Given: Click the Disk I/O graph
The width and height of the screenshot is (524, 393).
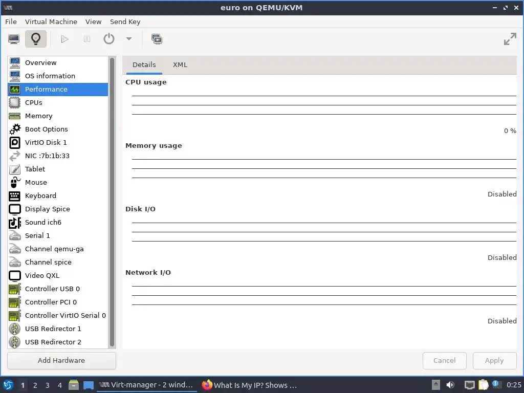Looking at the screenshot, I should click(324, 233).
